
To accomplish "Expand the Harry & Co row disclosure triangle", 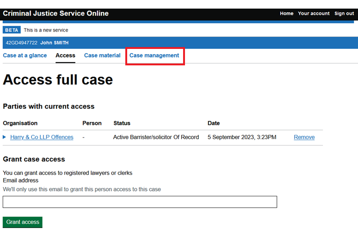I will (4, 137).
